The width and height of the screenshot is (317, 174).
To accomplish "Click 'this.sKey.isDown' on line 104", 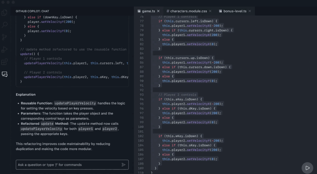I will click(x=194, y=145).
